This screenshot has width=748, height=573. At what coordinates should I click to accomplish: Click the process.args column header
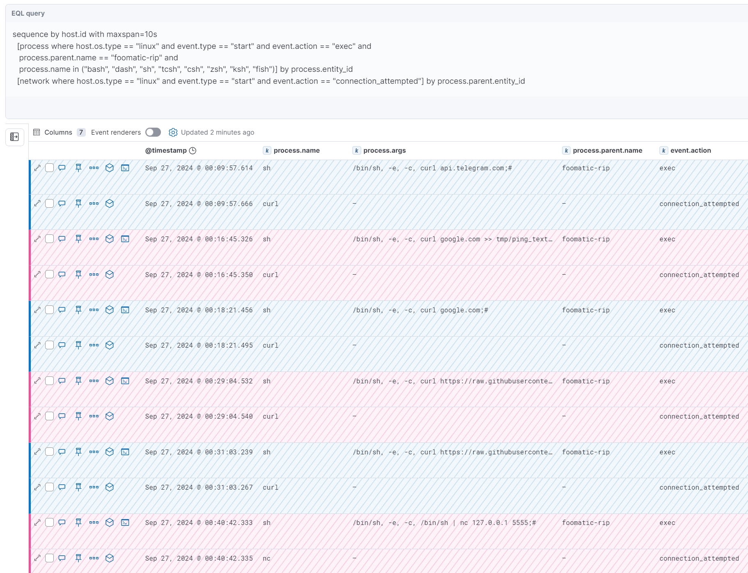tap(384, 151)
